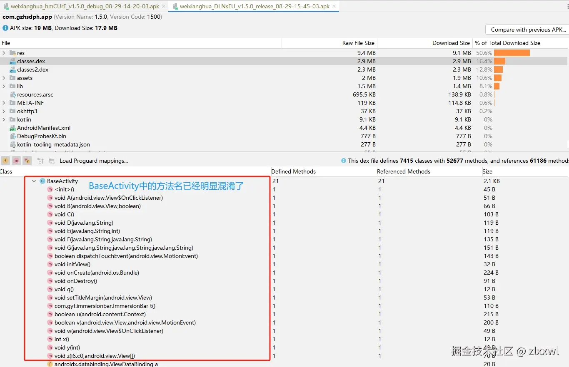The image size is (569, 367).
Task: Click the res folder icon
Action: coord(12,53)
